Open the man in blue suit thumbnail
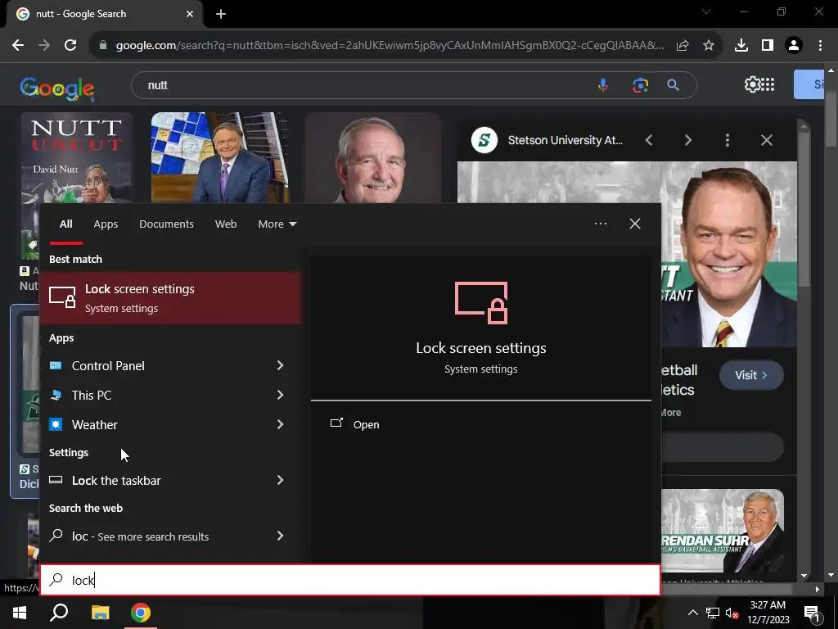The height and width of the screenshot is (629, 838). (219, 157)
